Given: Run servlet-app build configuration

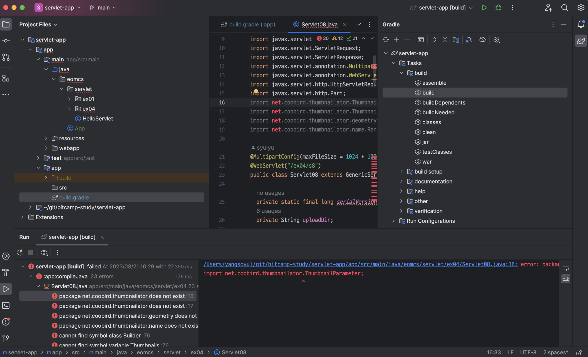Looking at the screenshot, I should click(x=484, y=8).
